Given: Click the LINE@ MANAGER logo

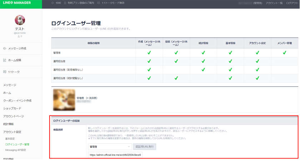Looking at the screenshot, I should pyautogui.click(x=17, y=3).
